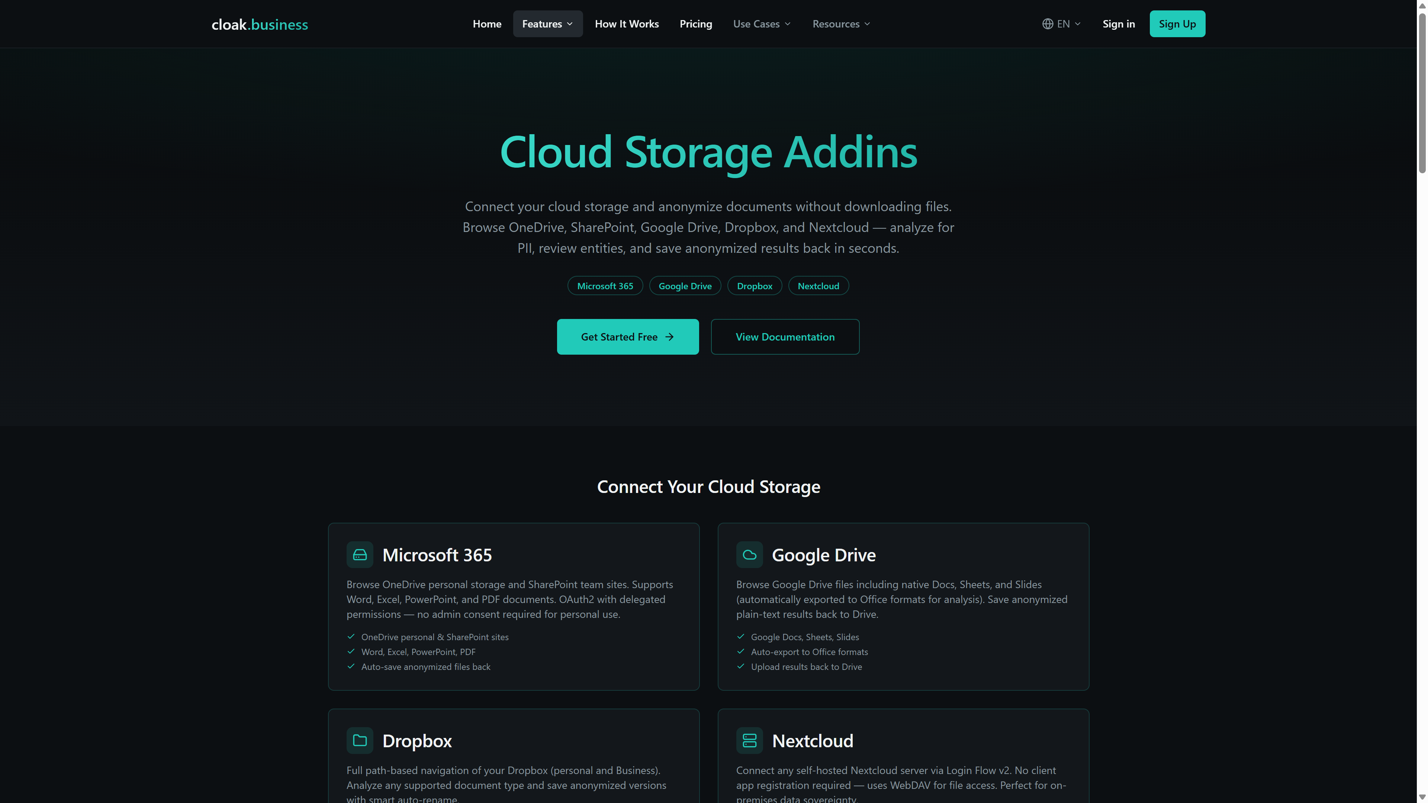Screen dimensions: 1428x803
Task: Click the Dropbox card heading
Action: click(x=417, y=741)
